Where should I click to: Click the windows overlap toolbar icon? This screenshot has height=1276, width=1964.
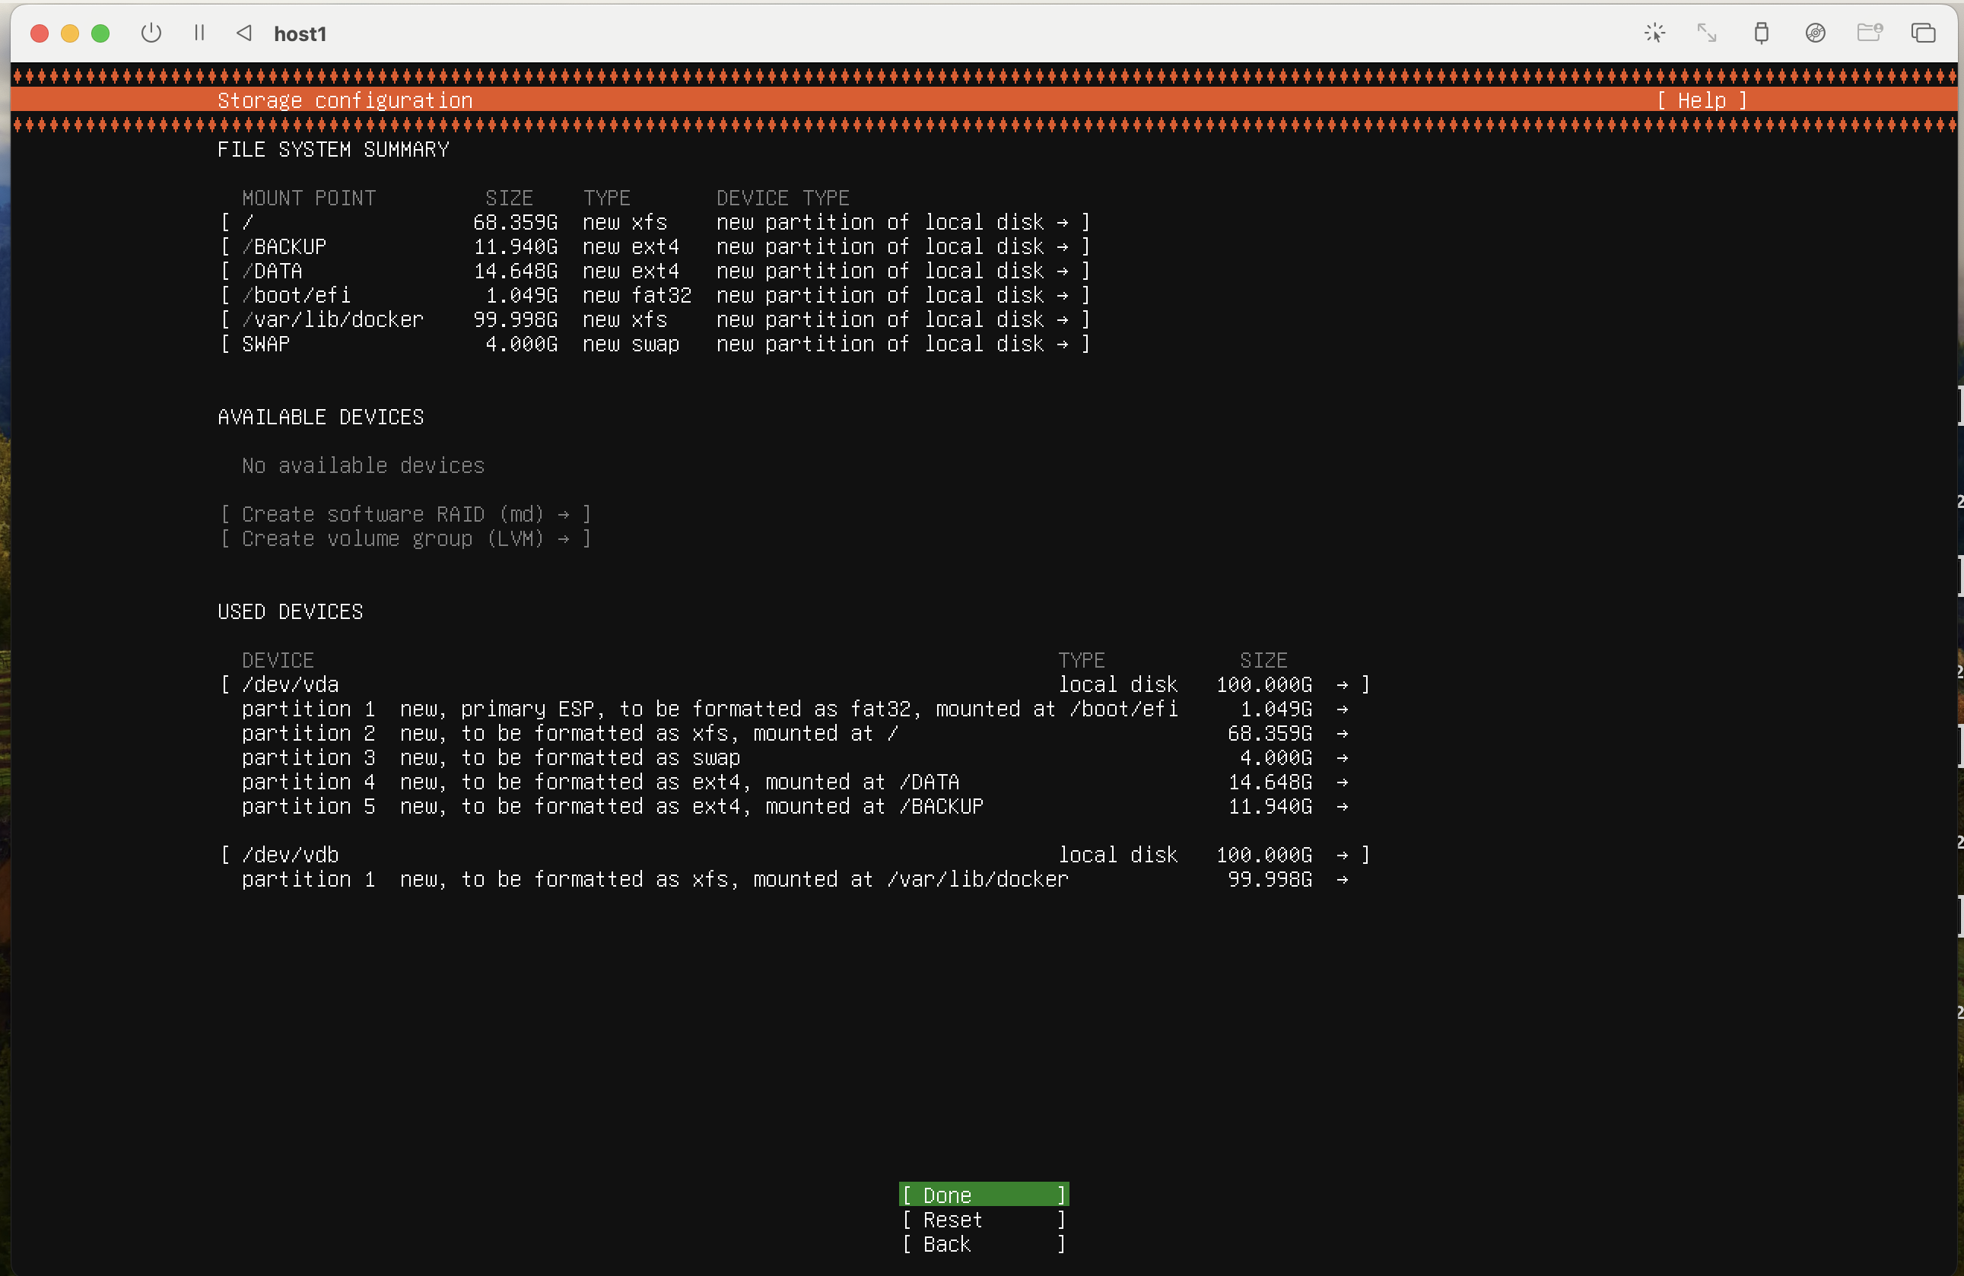tap(1923, 33)
